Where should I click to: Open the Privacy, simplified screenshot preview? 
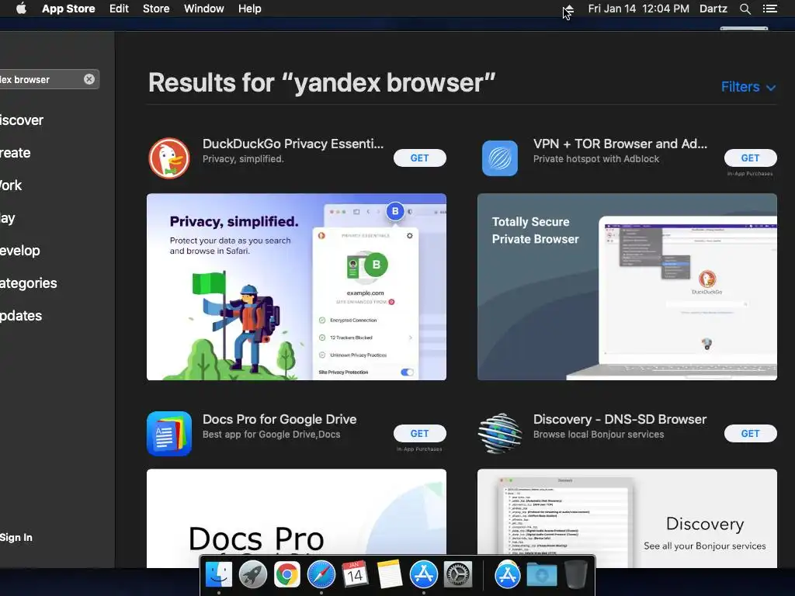coord(297,287)
